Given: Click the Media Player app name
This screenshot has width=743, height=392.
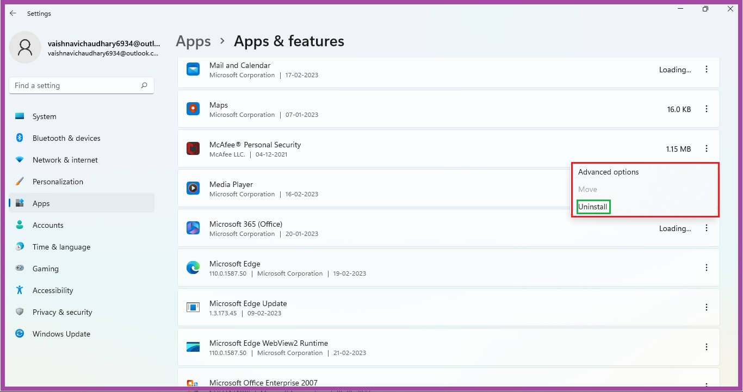Looking at the screenshot, I should click(x=231, y=184).
